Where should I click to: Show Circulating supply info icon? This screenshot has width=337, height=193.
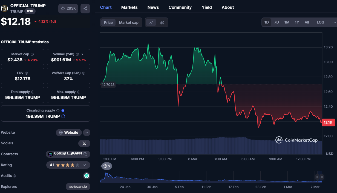pos(58,111)
